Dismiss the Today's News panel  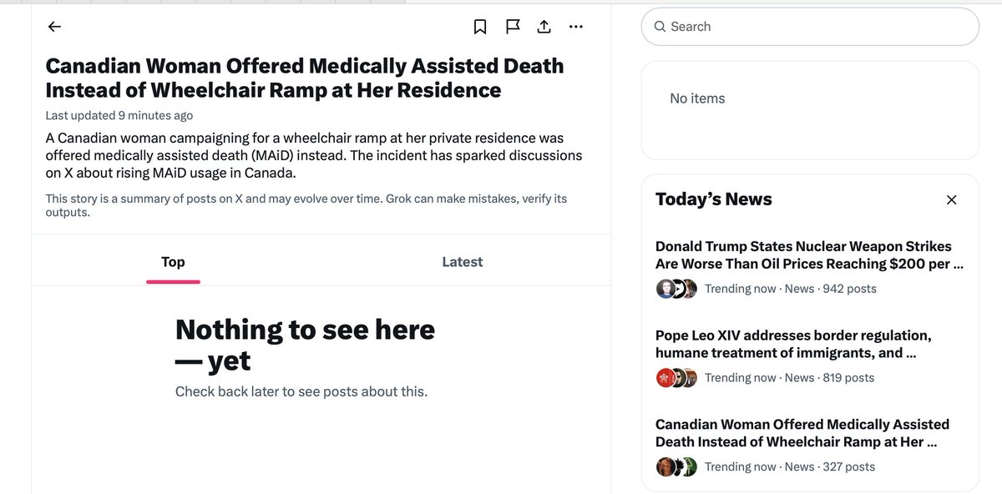click(951, 199)
